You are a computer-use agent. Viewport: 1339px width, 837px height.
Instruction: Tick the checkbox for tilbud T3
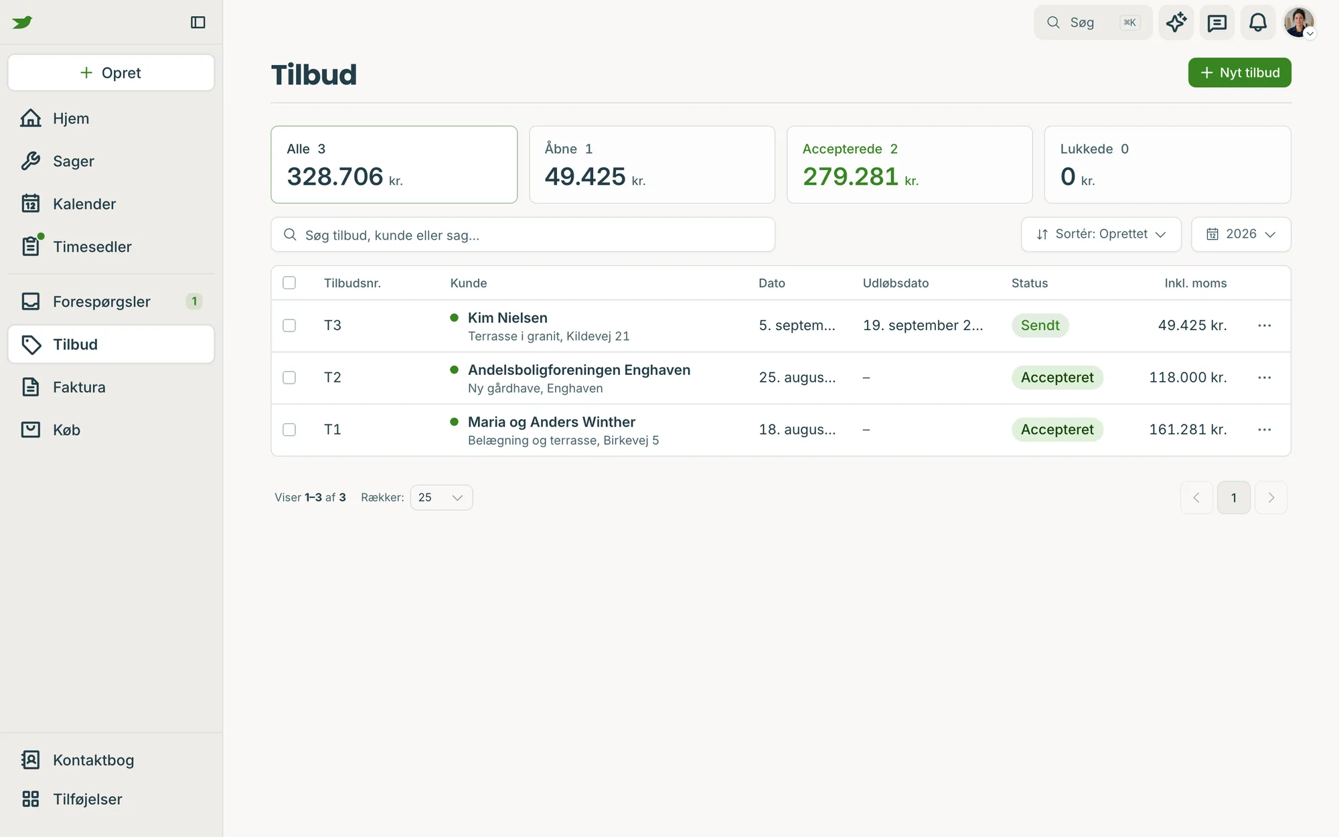[289, 325]
